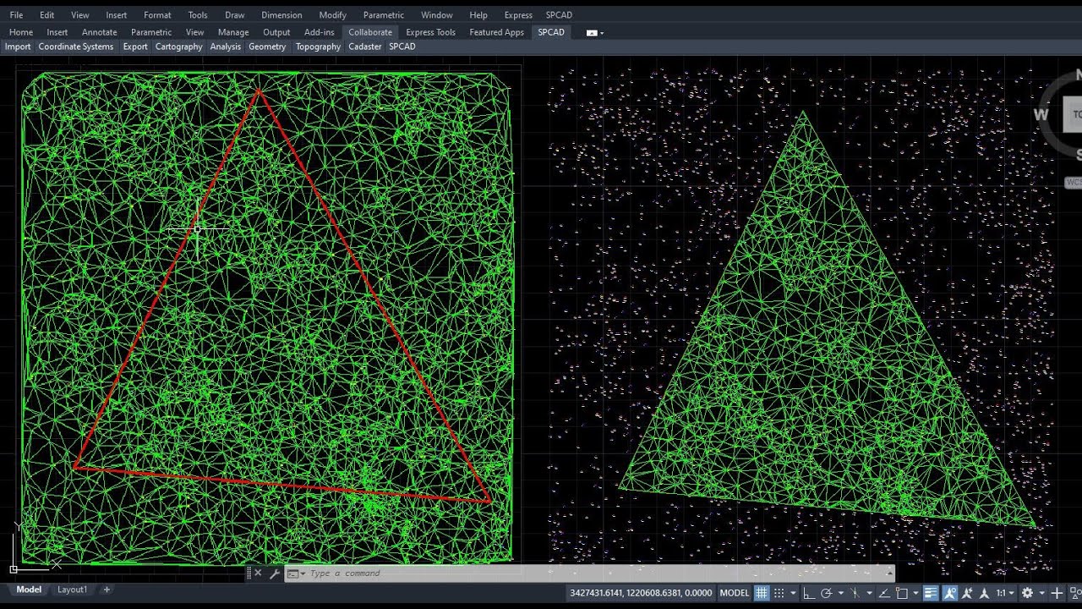Expand command line history arrow

coord(890,573)
